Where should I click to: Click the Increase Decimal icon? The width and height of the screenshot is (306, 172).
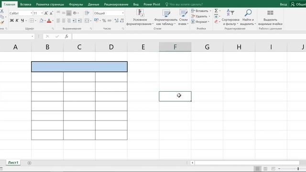pyautogui.click(x=117, y=21)
